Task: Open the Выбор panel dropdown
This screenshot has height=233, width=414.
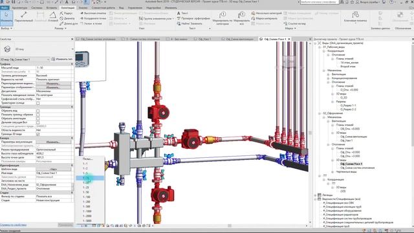Action: (6, 28)
